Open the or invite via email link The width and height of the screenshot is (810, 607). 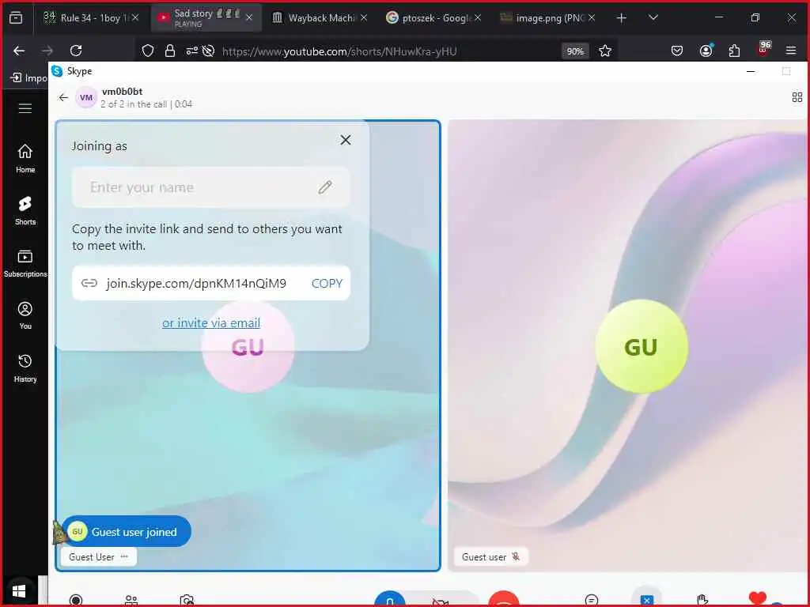pyautogui.click(x=211, y=323)
